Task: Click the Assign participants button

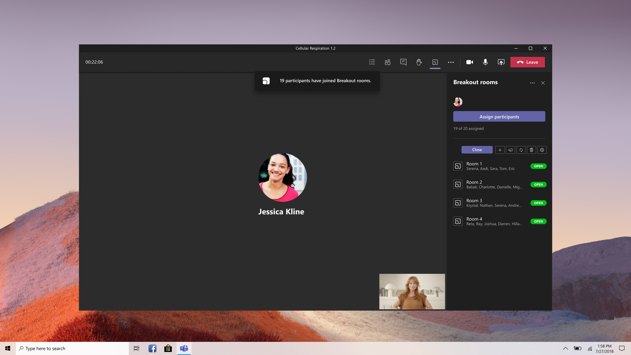Action: (499, 116)
